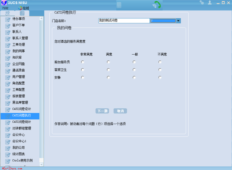
Task: Select 非常满意 for 客房卫生
Action: click(x=83, y=70)
